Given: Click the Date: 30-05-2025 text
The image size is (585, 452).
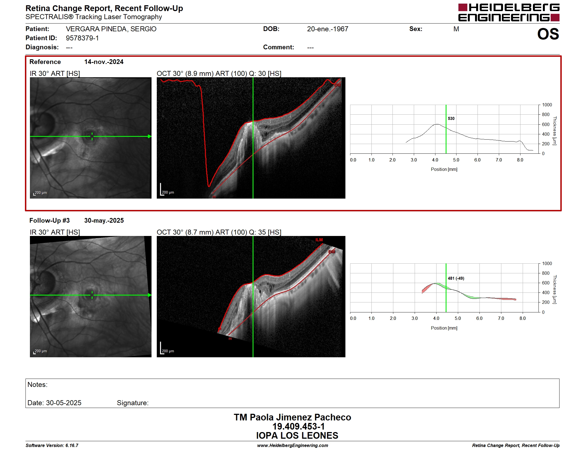Looking at the screenshot, I should tap(54, 403).
